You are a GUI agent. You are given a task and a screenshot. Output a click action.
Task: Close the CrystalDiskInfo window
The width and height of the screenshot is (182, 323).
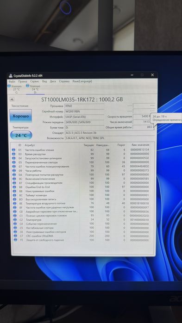click(x=152, y=75)
